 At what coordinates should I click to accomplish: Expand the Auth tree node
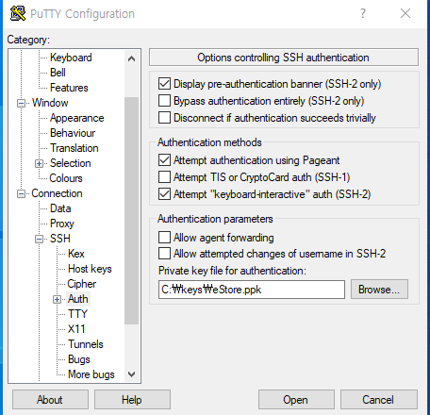click(57, 299)
